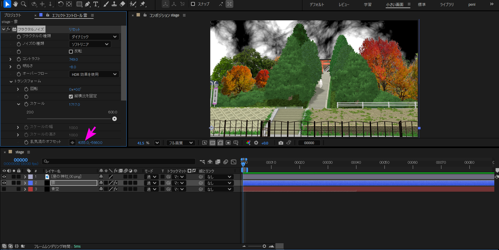
Task: Select the Puppet Pin tool
Action: pyautogui.click(x=143, y=4)
